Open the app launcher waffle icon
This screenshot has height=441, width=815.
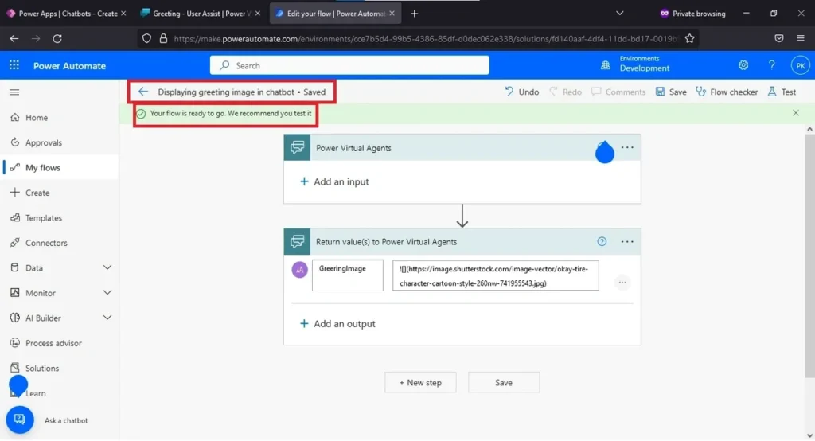coord(14,65)
